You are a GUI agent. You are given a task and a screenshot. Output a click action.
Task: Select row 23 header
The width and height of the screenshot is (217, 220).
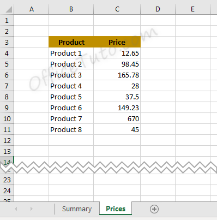(x=7, y=180)
